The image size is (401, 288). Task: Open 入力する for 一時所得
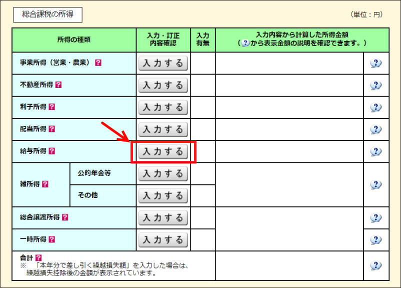(x=163, y=239)
